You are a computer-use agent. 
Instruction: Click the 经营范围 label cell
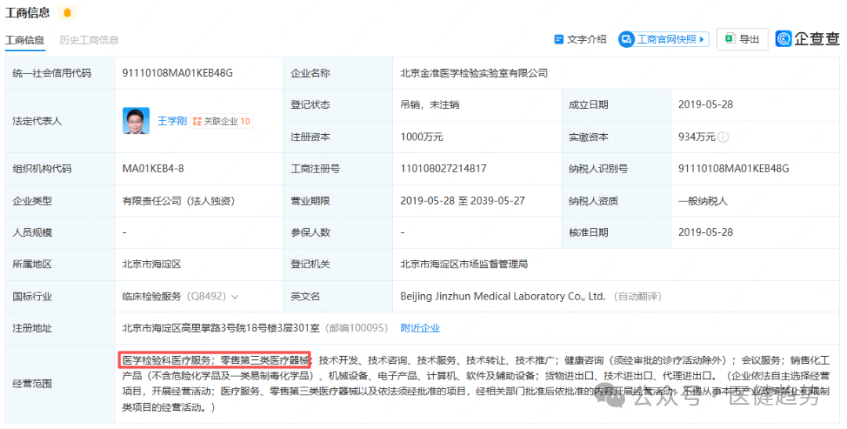coord(60,384)
